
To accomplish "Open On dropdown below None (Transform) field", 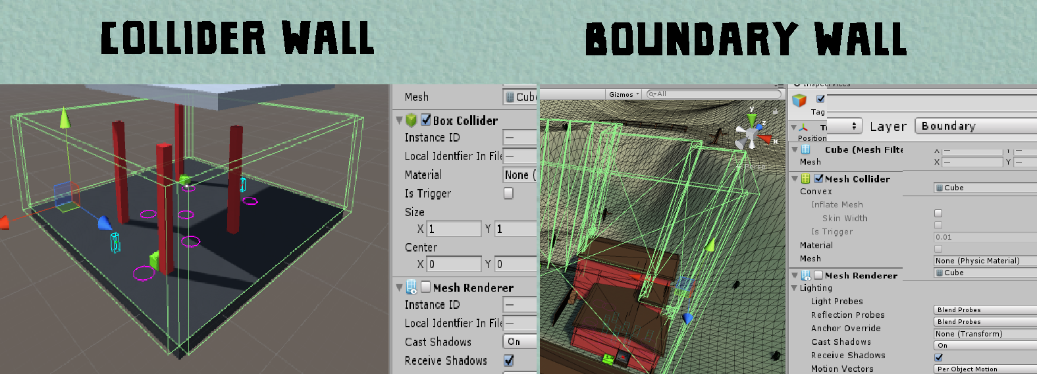I will coord(985,345).
